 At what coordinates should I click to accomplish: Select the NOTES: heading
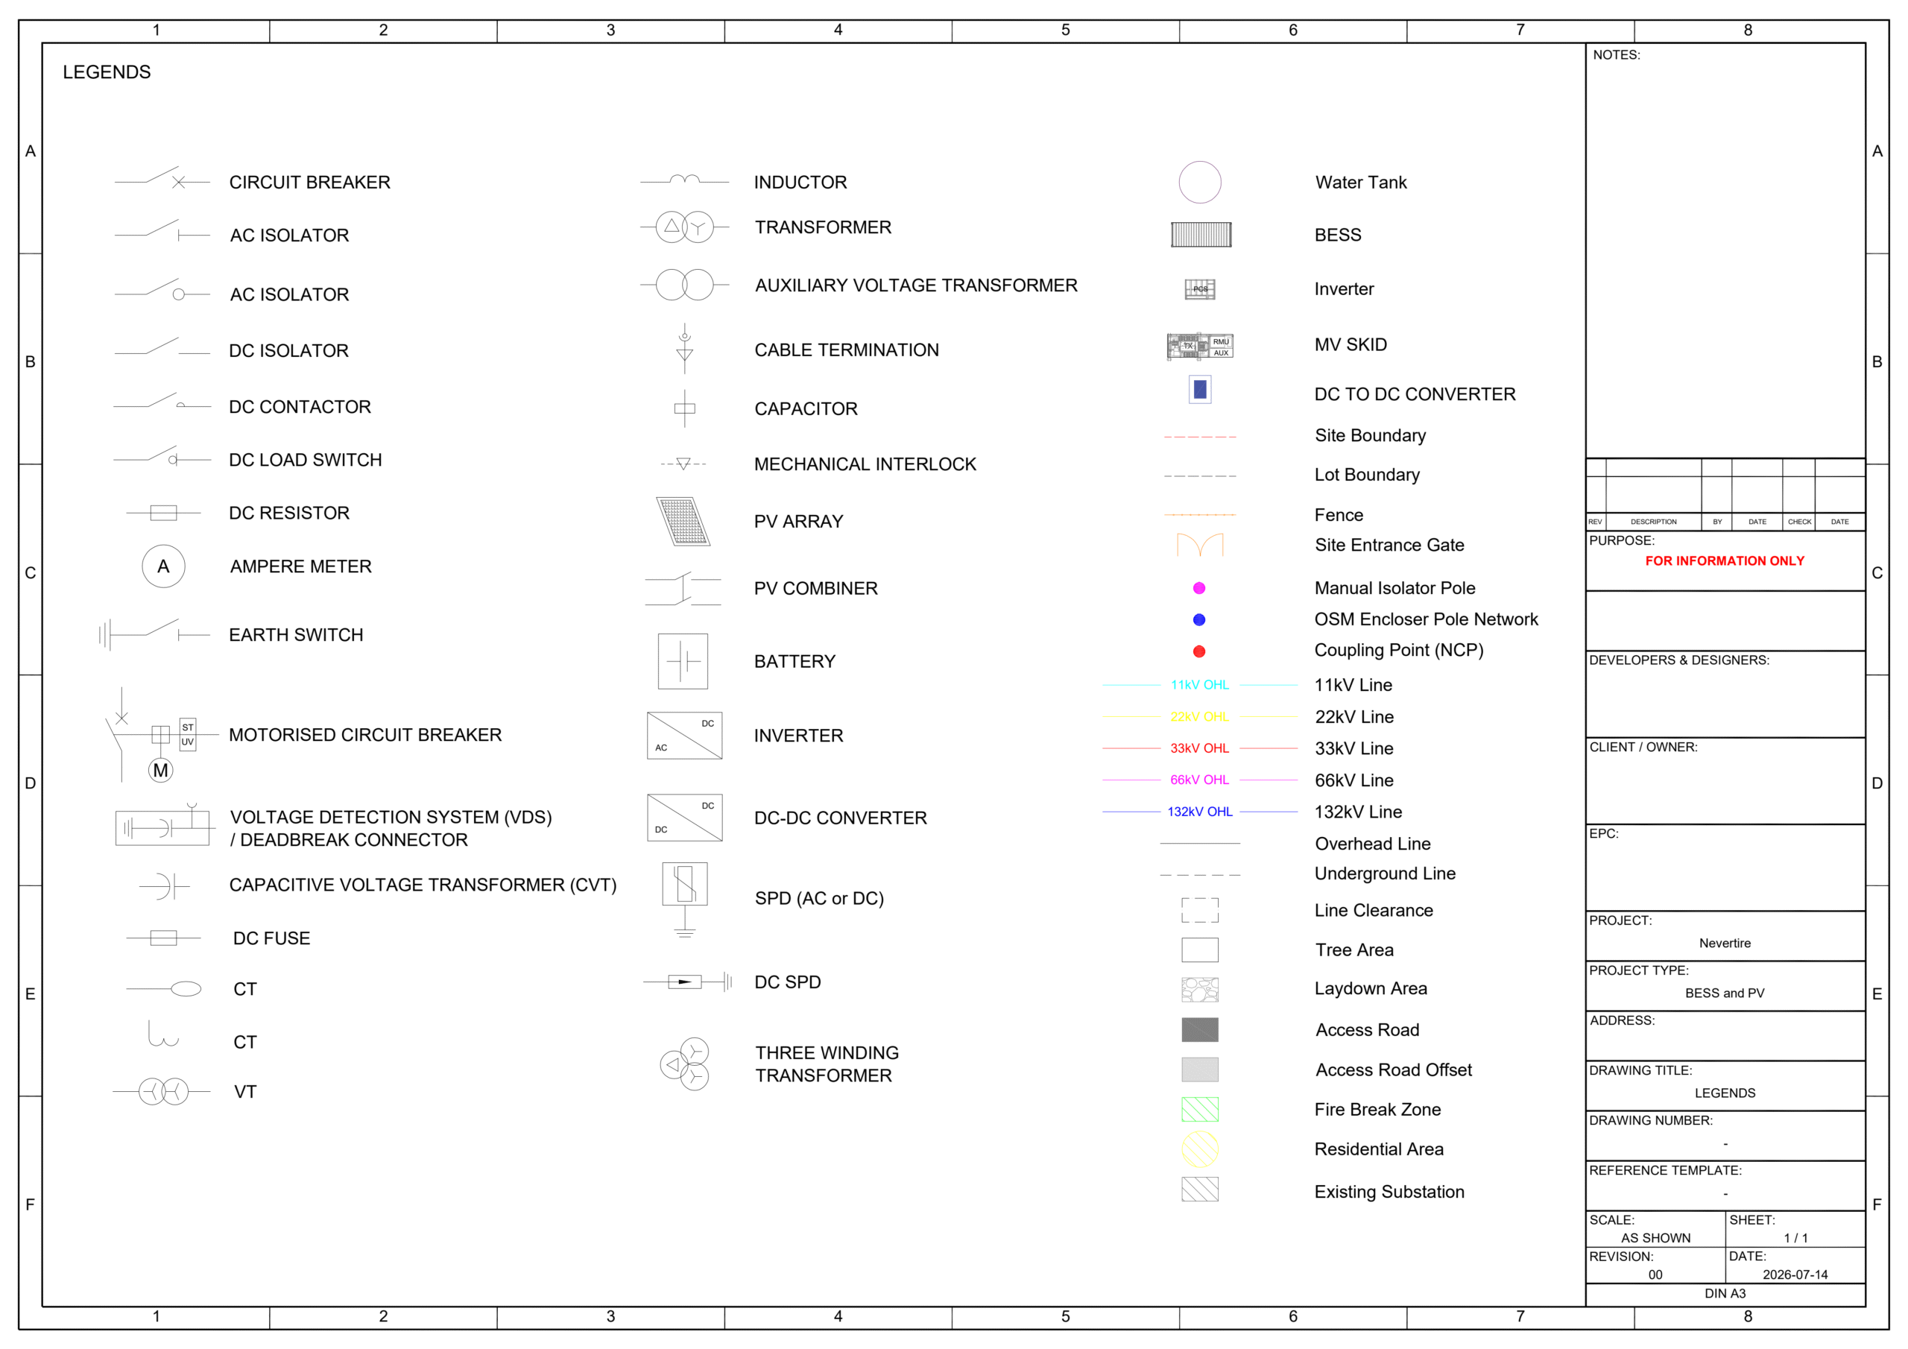point(1617,55)
